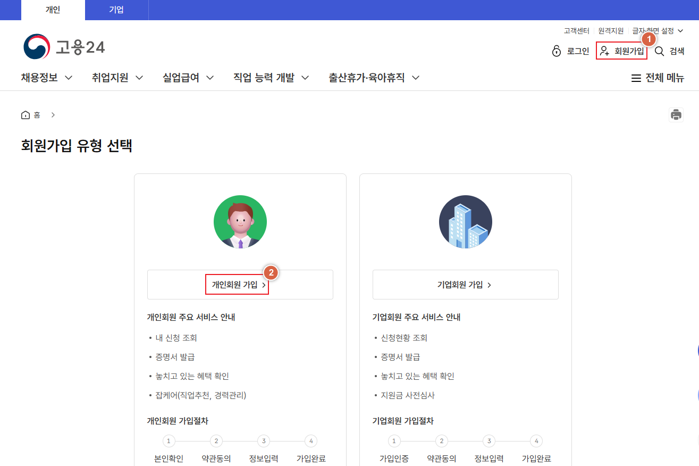Open the 고객센터 link

click(x=576, y=31)
